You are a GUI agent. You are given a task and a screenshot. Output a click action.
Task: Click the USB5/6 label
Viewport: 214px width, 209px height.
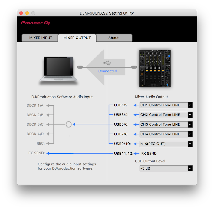[x=121, y=124]
